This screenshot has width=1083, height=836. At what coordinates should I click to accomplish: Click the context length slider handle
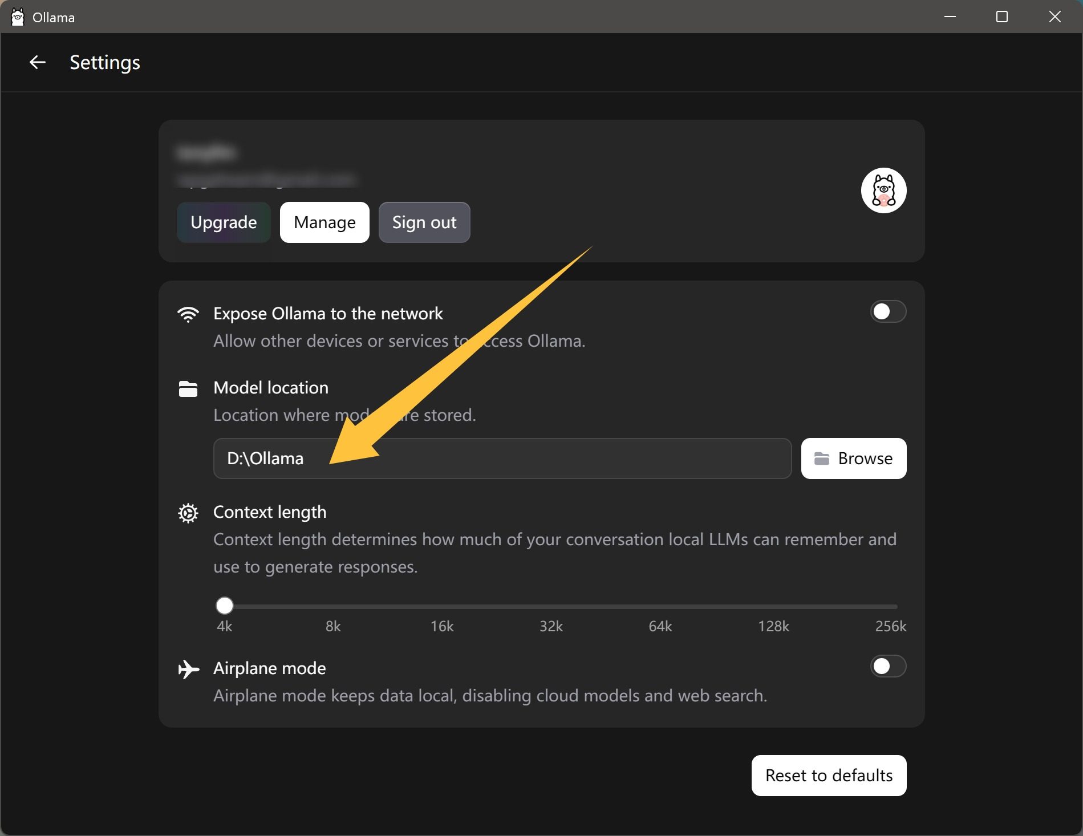[x=225, y=606]
